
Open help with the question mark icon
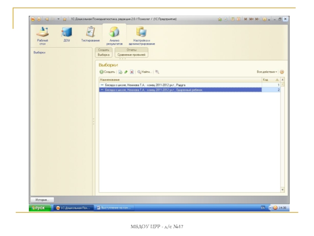(x=282, y=72)
